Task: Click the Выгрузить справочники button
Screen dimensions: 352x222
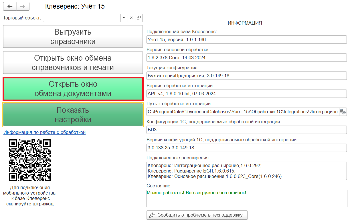Action: coord(73,37)
